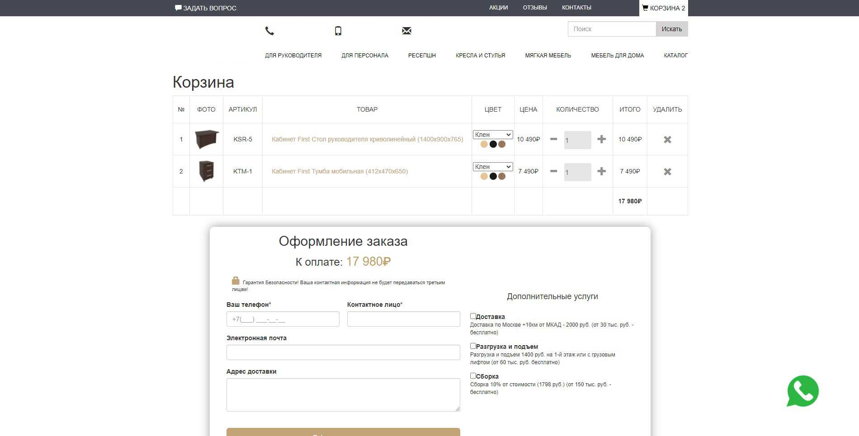Open the Кабинет First Тумба мобильная link
Screen dimensions: 859x436
340,171
